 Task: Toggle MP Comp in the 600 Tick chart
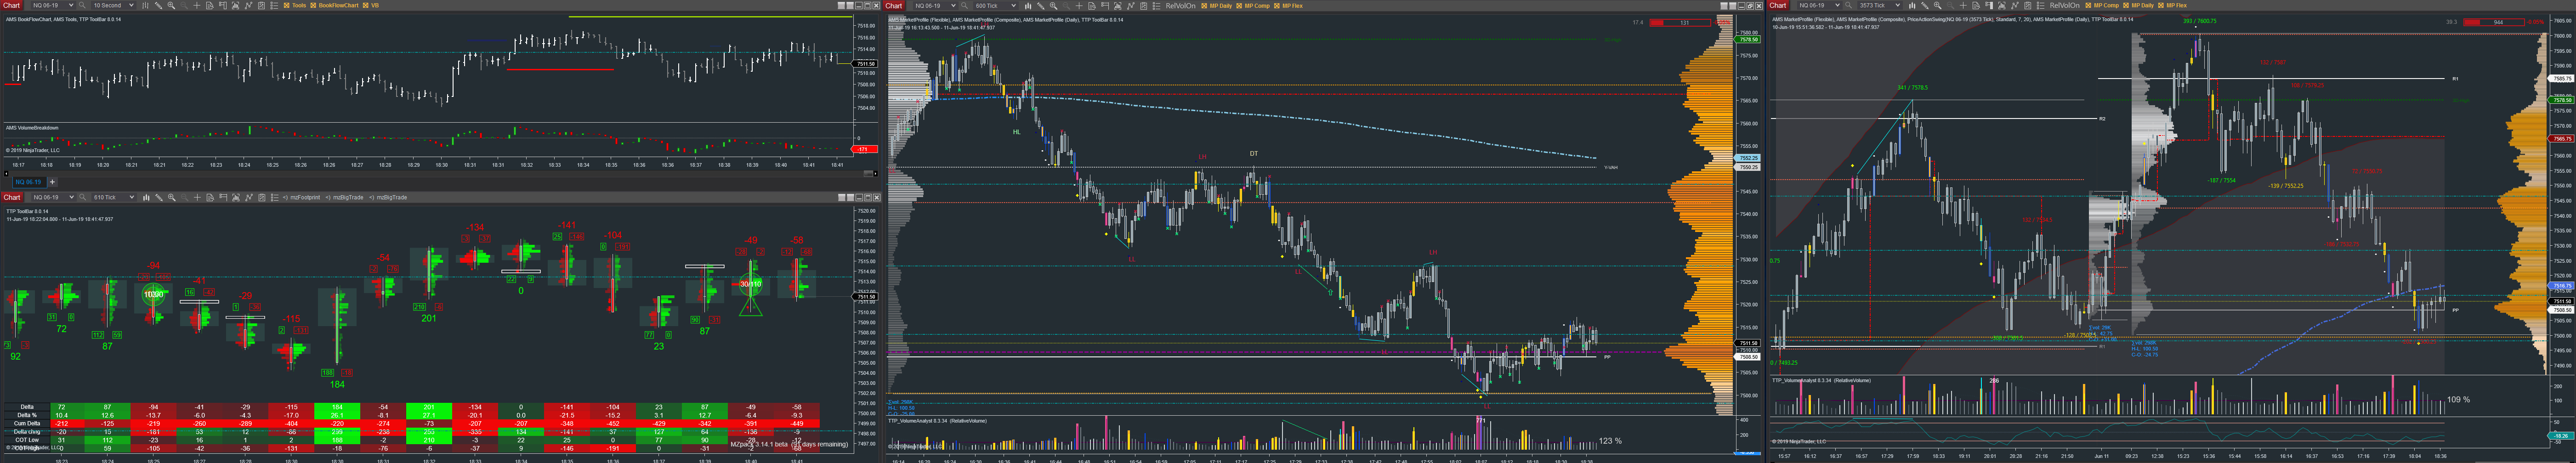pos(1239,6)
